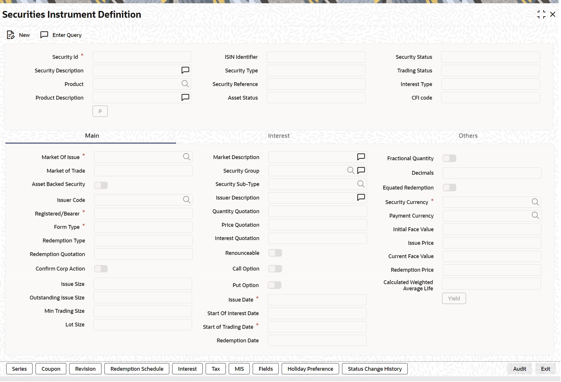Click the Redemption Schedule button
The width and height of the screenshot is (561, 382).
click(x=137, y=369)
